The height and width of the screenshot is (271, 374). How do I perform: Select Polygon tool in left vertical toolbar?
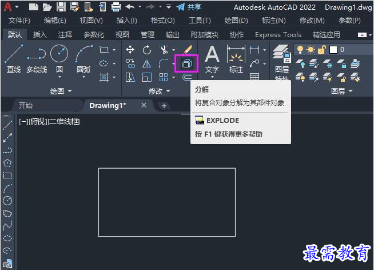click(7, 163)
